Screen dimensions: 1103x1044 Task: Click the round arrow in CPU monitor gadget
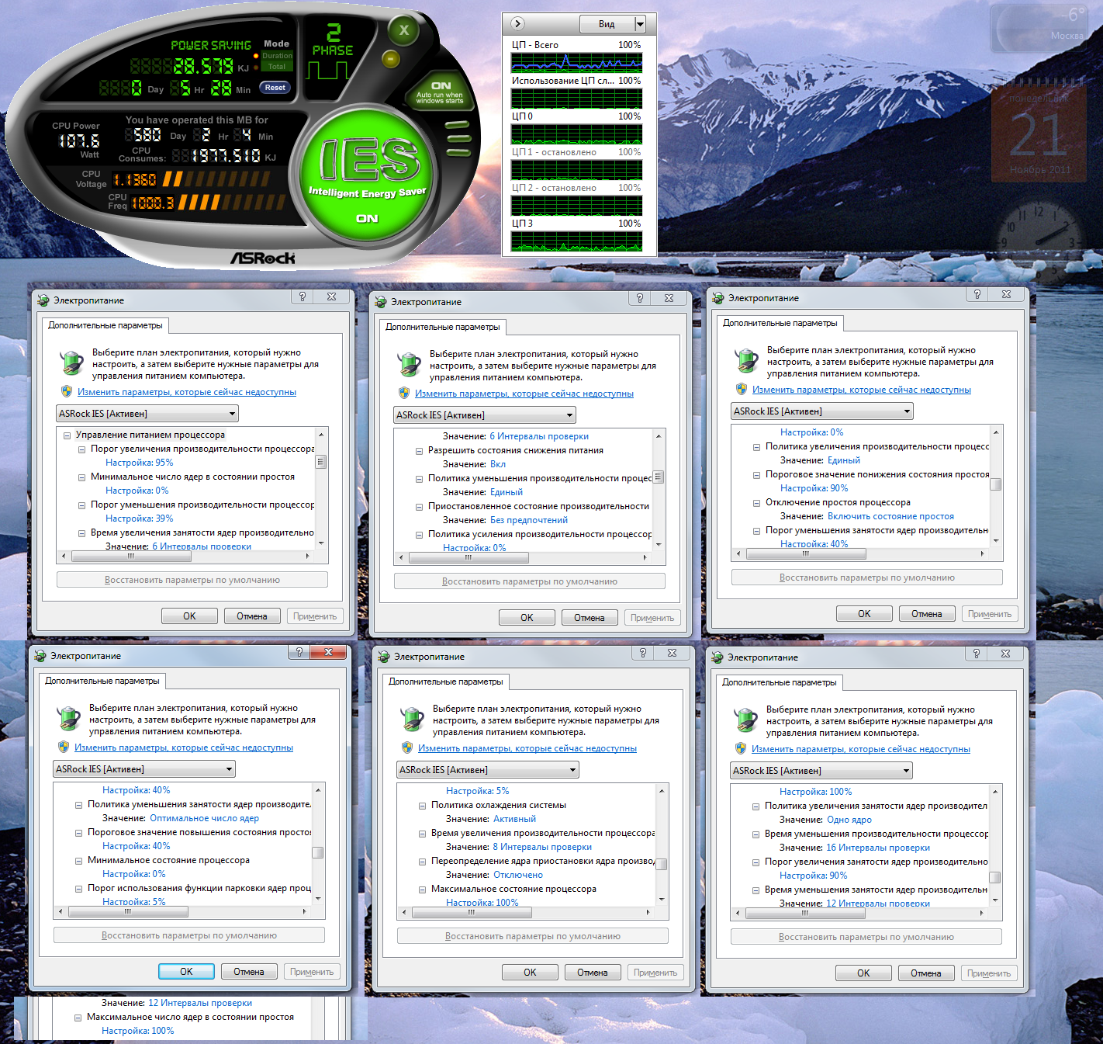[518, 24]
